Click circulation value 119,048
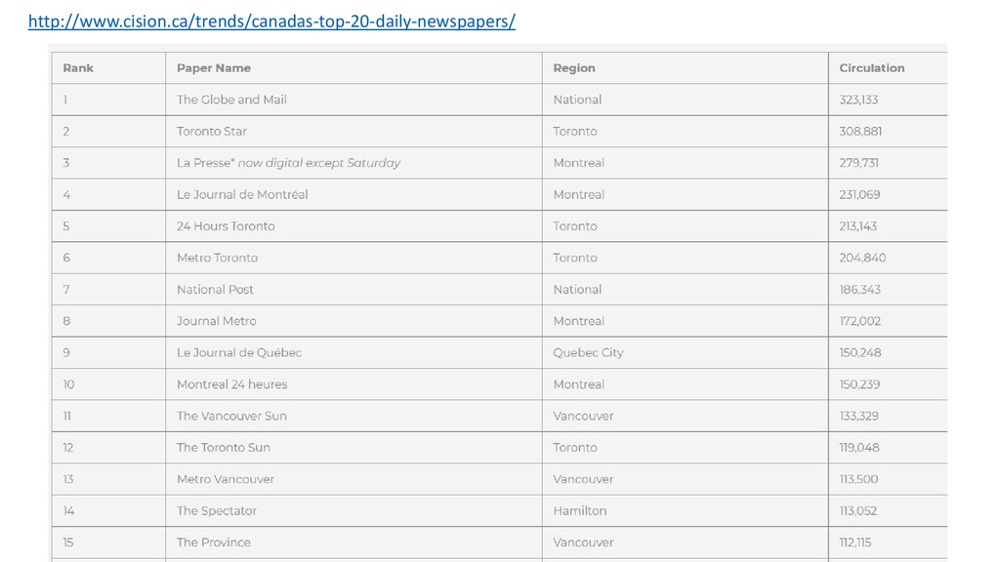The image size is (1000, 562). pos(859,447)
